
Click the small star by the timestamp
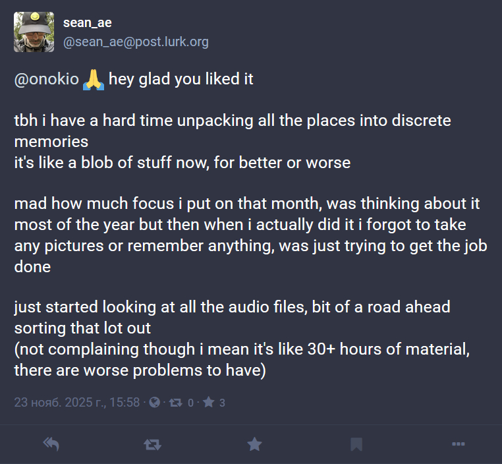tap(208, 402)
